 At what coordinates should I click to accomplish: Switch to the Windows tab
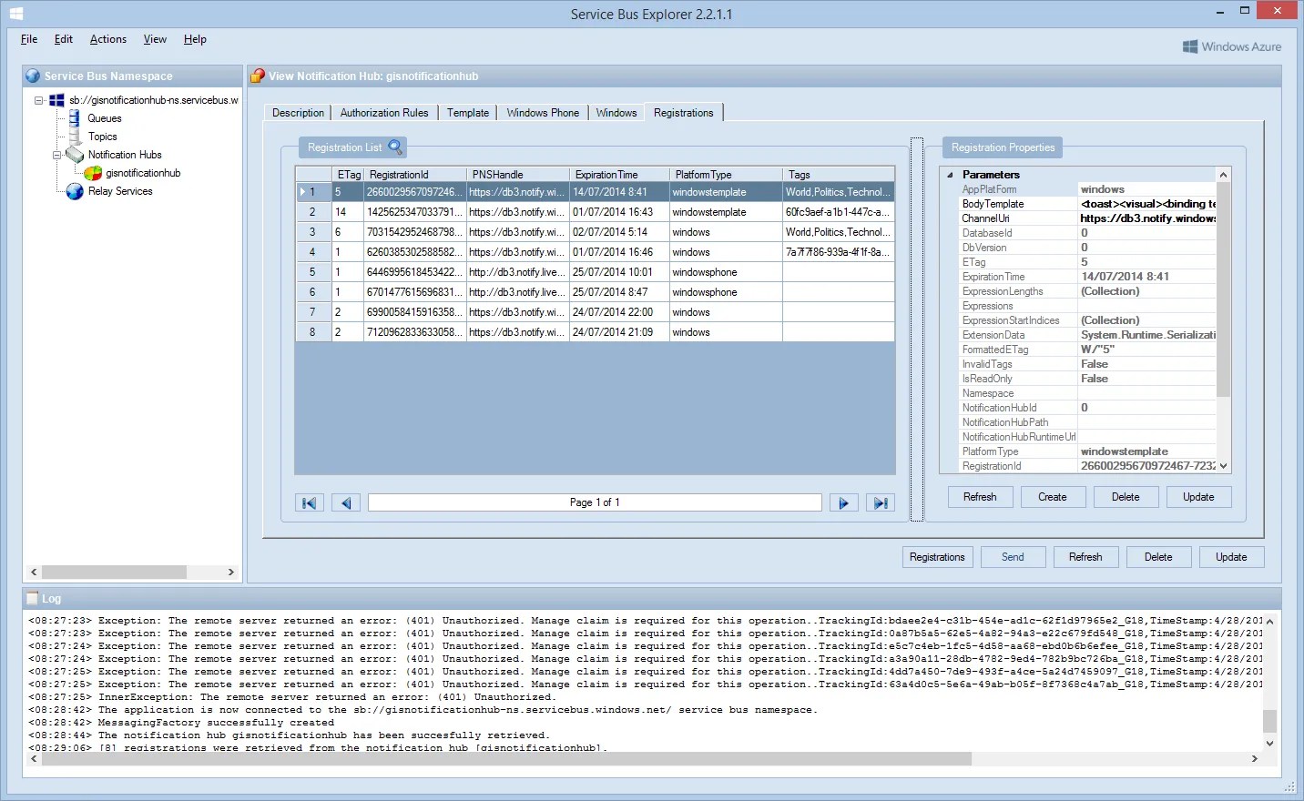(616, 113)
